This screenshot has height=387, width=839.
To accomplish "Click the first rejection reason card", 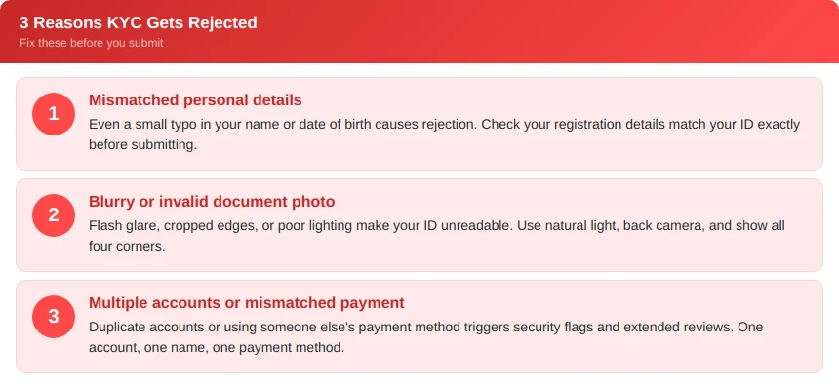I will 419,124.
